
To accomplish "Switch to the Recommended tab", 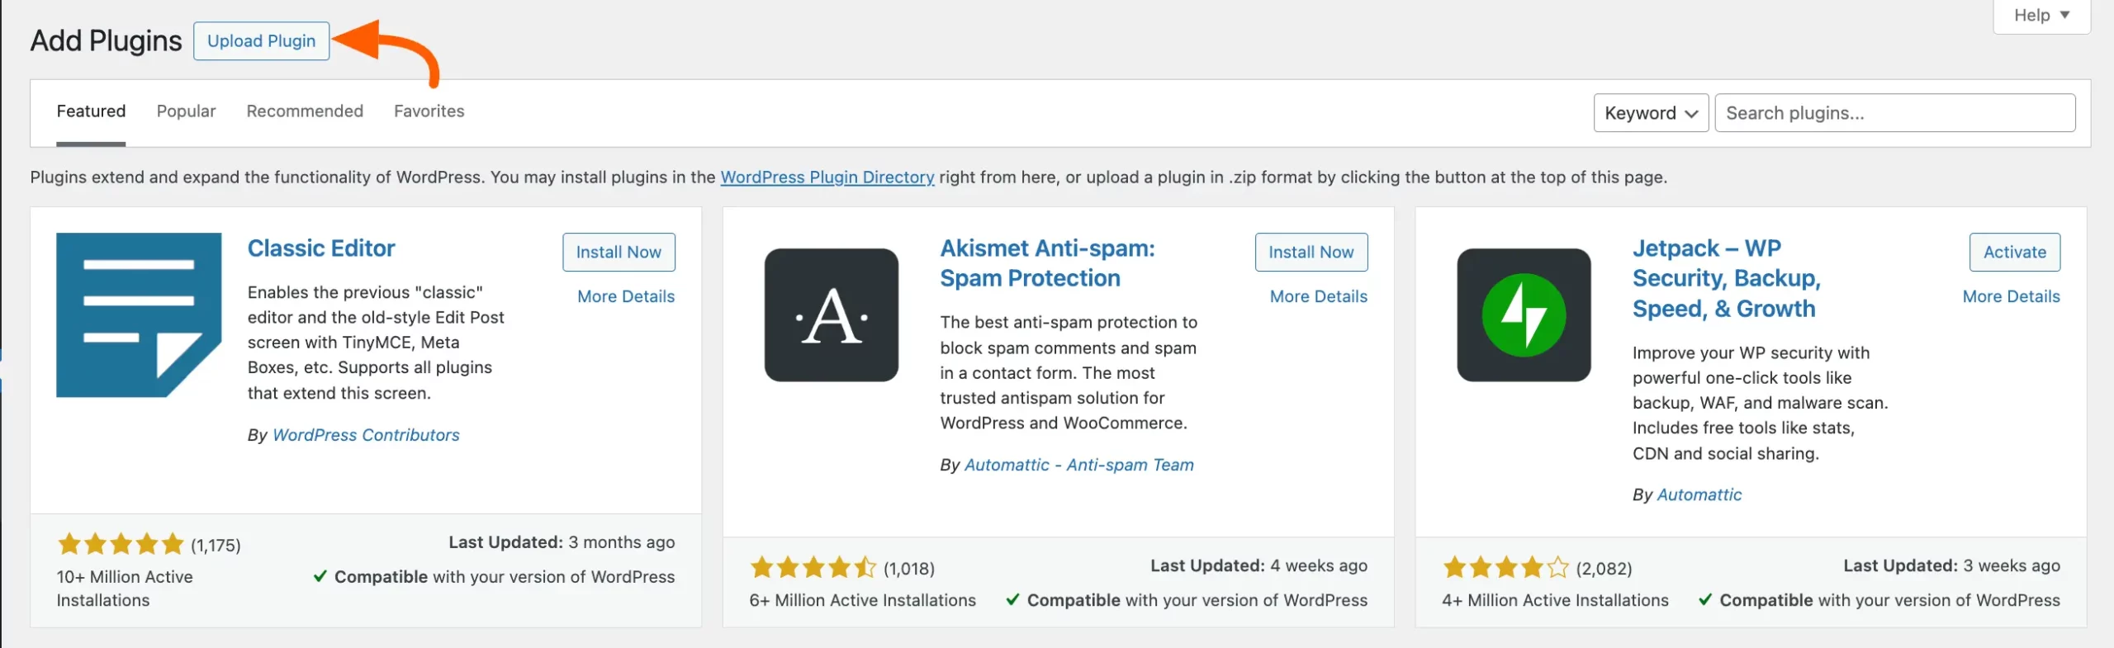I will (304, 111).
